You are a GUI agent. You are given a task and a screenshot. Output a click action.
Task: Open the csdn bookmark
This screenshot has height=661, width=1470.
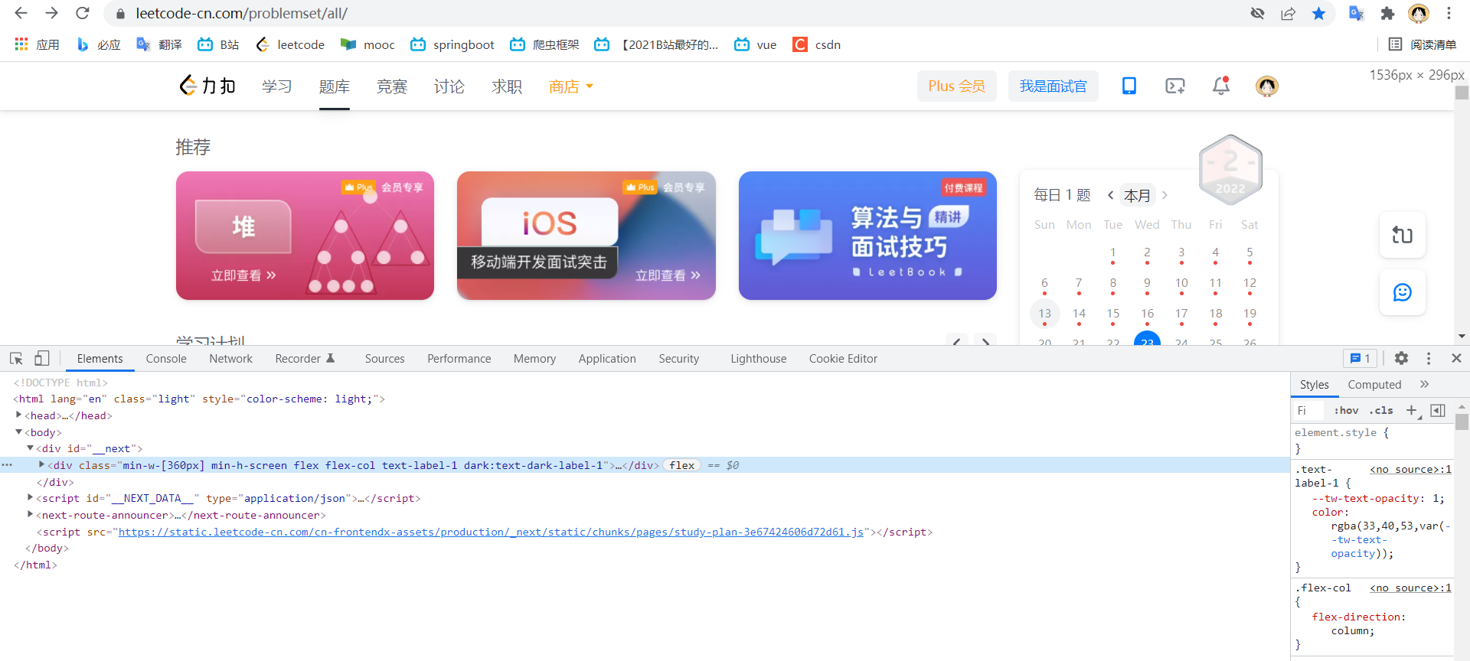[x=817, y=44]
